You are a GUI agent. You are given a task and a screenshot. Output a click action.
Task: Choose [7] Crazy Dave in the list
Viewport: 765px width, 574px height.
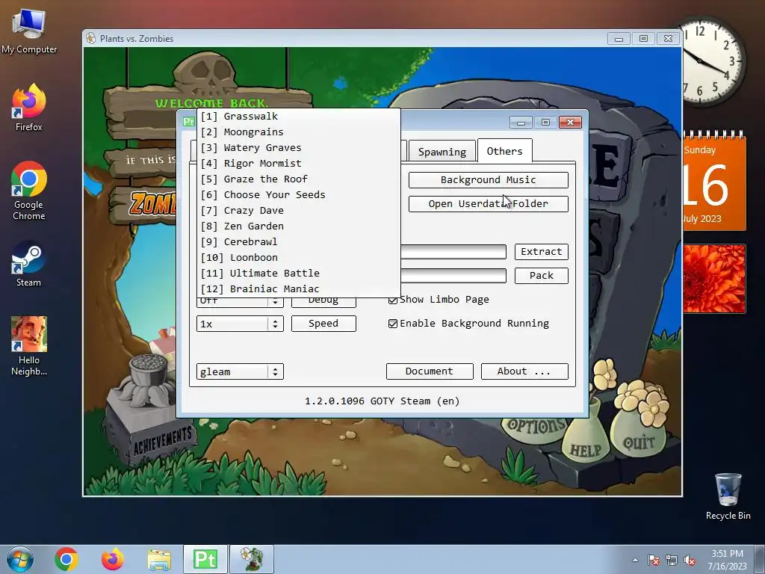[x=298, y=210]
